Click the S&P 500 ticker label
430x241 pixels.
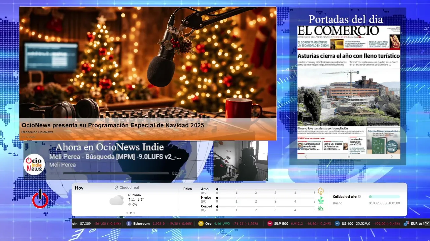click(x=281, y=223)
